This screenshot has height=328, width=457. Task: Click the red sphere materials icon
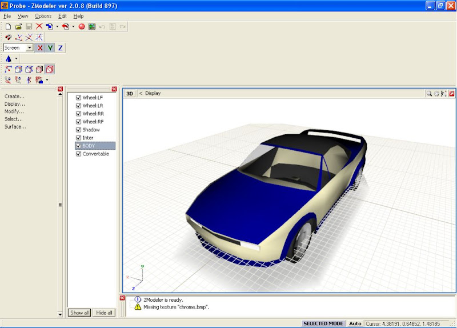[82, 26]
